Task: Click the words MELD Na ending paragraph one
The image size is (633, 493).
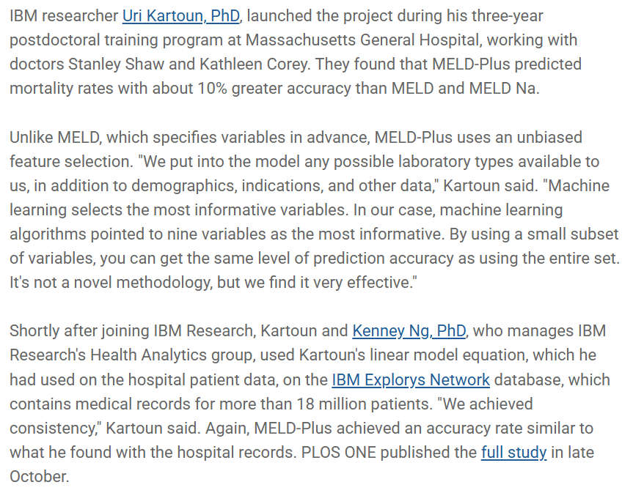Action: click(502, 89)
